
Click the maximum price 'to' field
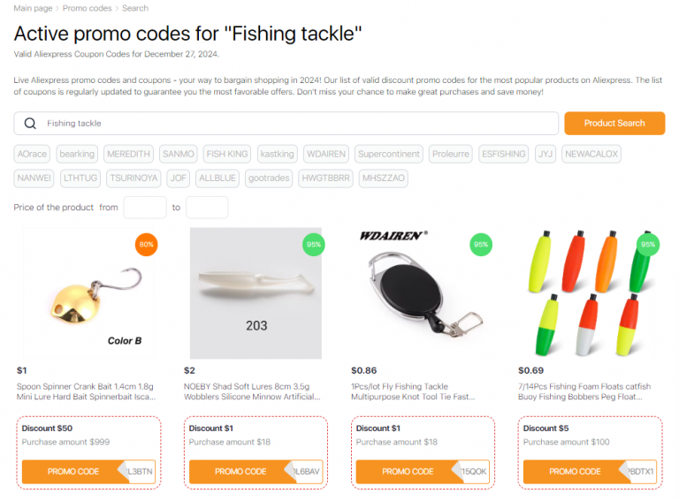(x=207, y=208)
